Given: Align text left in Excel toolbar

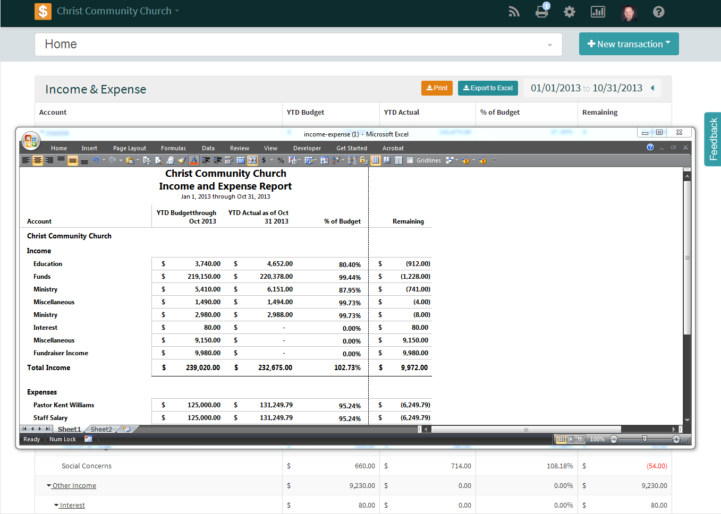Looking at the screenshot, I should (x=26, y=160).
